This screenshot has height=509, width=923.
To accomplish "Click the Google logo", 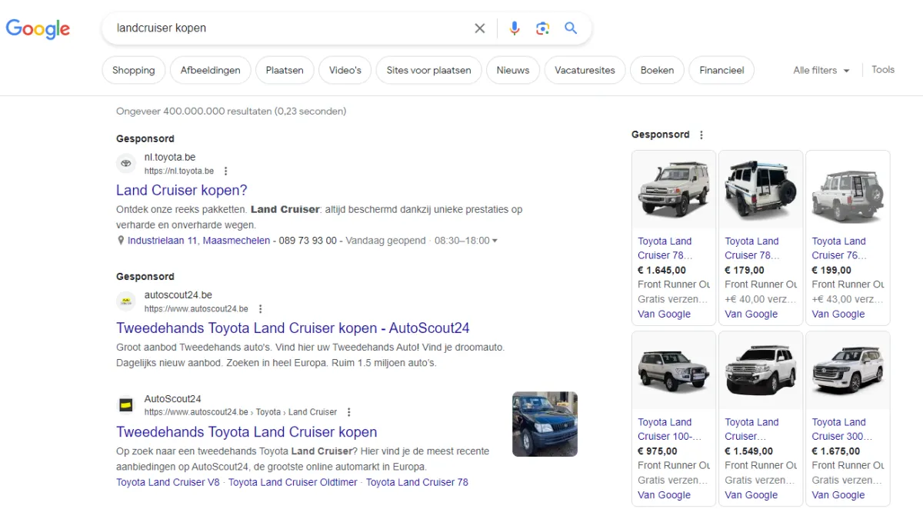I will click(x=38, y=28).
